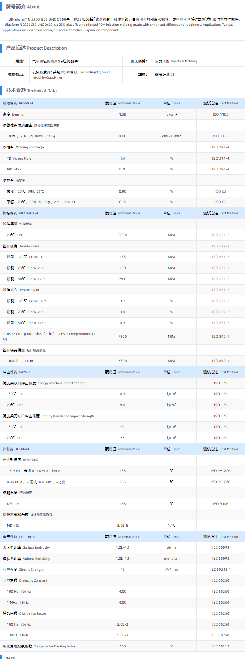
Task: Select the 4.00 value in the 190℃ 2.16 kg row
Action: 122,136
